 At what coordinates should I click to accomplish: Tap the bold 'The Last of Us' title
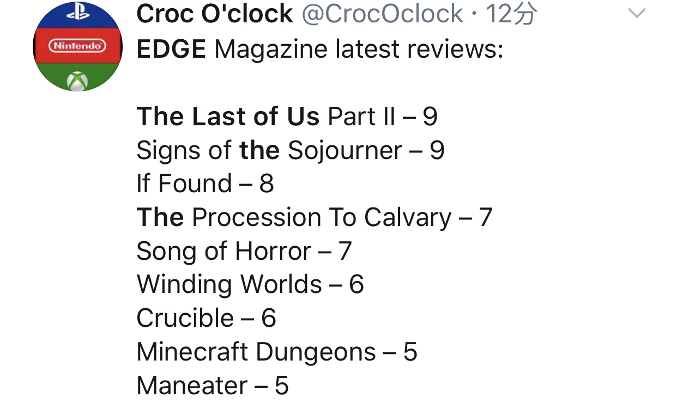(x=228, y=117)
